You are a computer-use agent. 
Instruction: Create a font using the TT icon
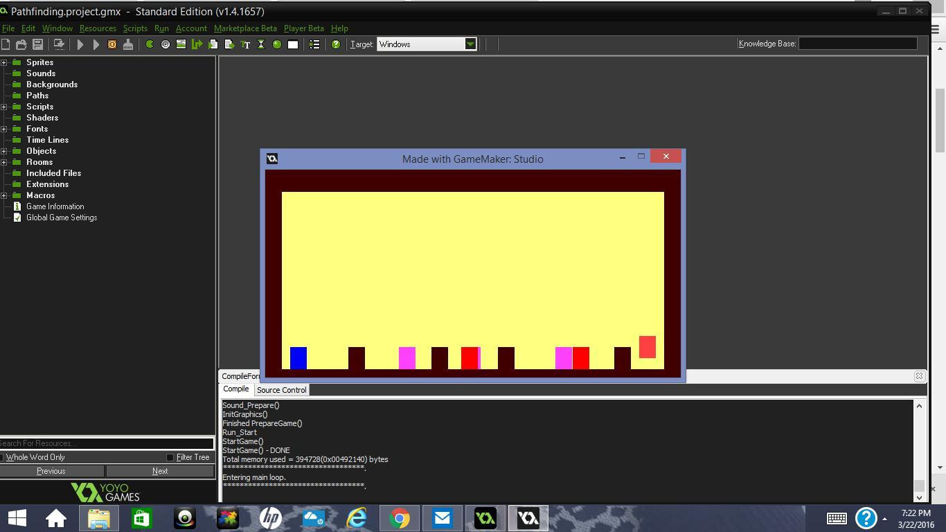pos(245,44)
